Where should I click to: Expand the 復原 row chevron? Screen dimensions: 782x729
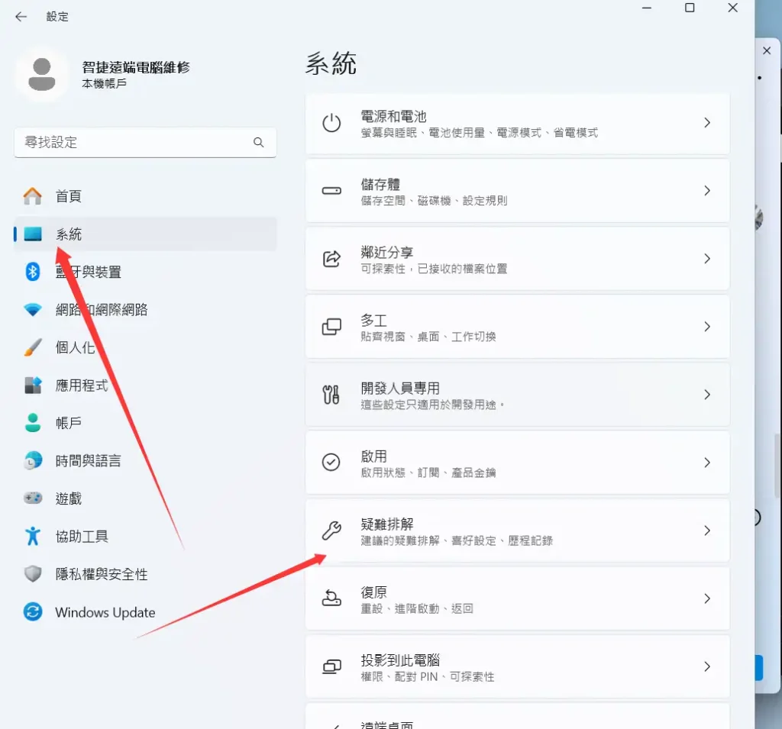(706, 598)
